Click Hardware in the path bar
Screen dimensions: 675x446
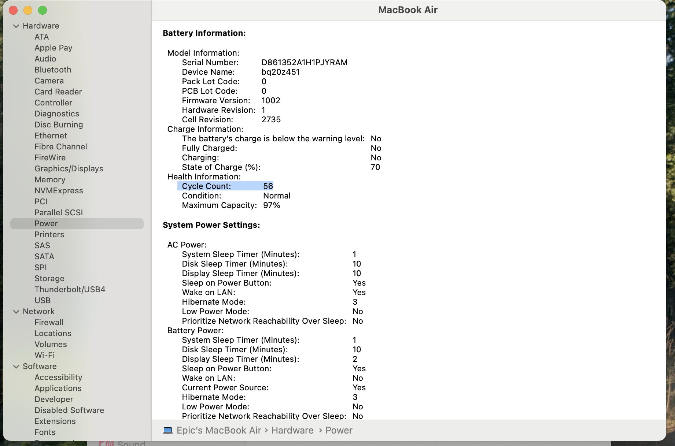(292, 431)
